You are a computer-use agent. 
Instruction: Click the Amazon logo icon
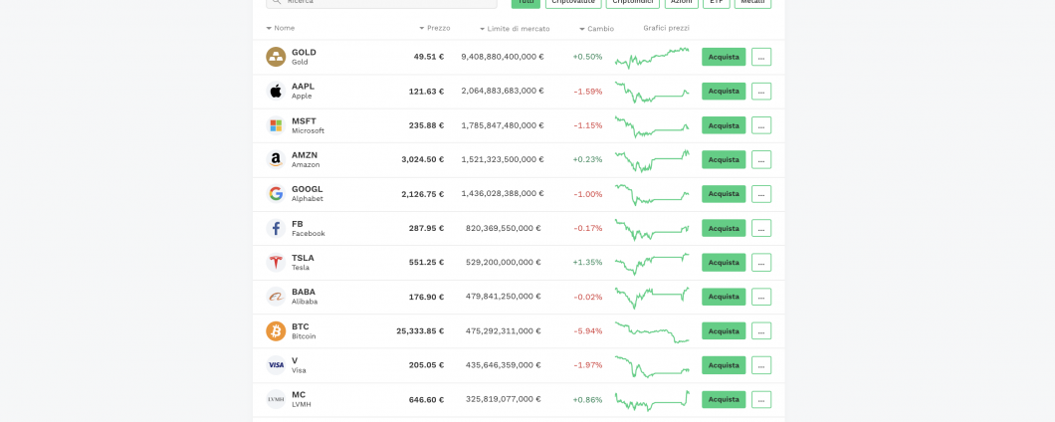click(x=276, y=159)
